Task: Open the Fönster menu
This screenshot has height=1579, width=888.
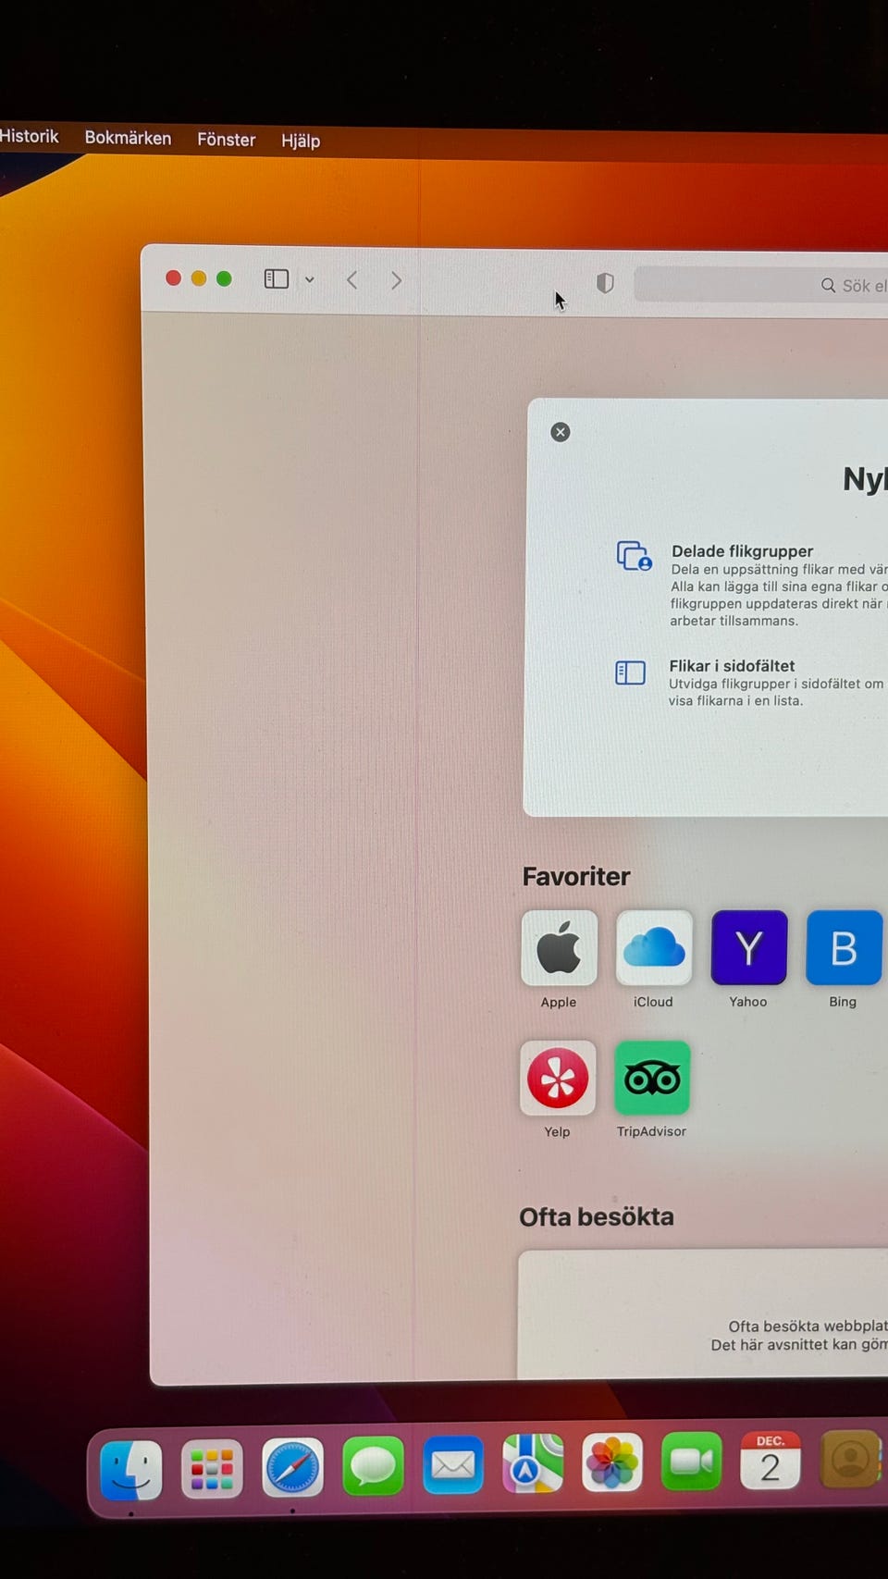Action: point(226,140)
